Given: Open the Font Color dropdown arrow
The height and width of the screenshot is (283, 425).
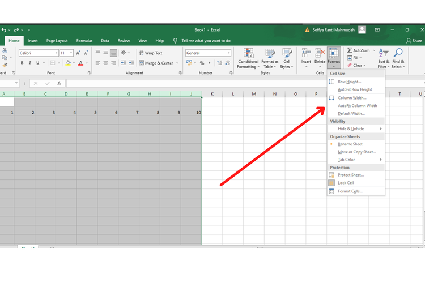Looking at the screenshot, I should coord(87,63).
